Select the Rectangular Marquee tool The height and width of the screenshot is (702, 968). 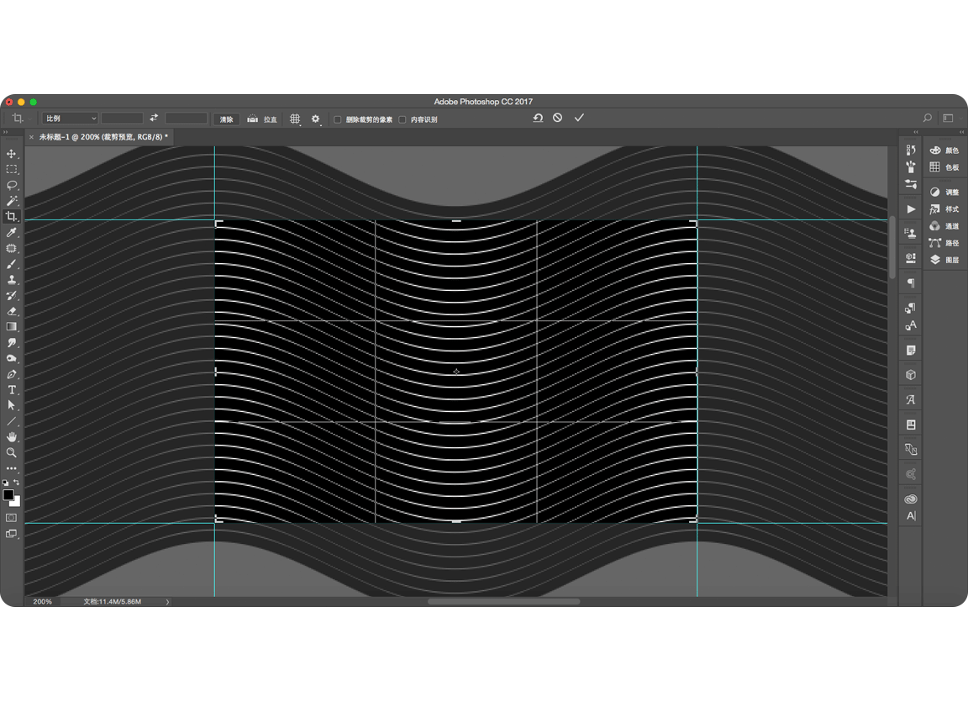click(11, 169)
